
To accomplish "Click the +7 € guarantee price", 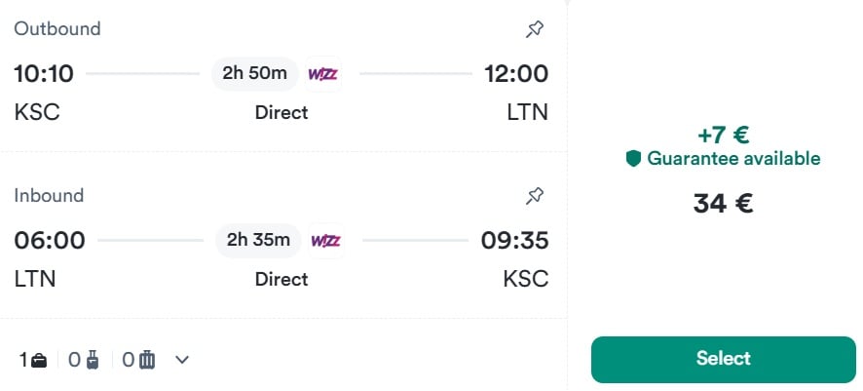I will (x=723, y=135).
